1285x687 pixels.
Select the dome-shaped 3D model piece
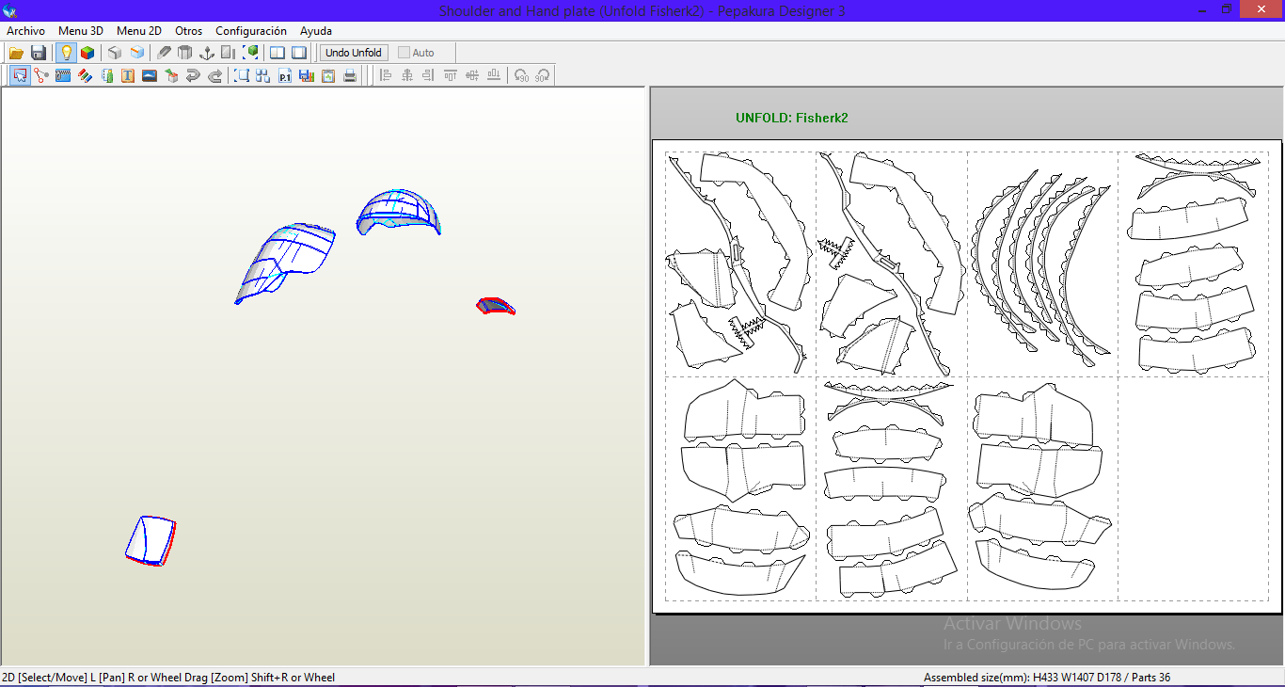click(398, 213)
